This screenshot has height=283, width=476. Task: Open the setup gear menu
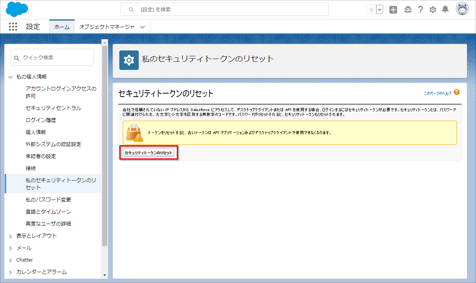[433, 10]
